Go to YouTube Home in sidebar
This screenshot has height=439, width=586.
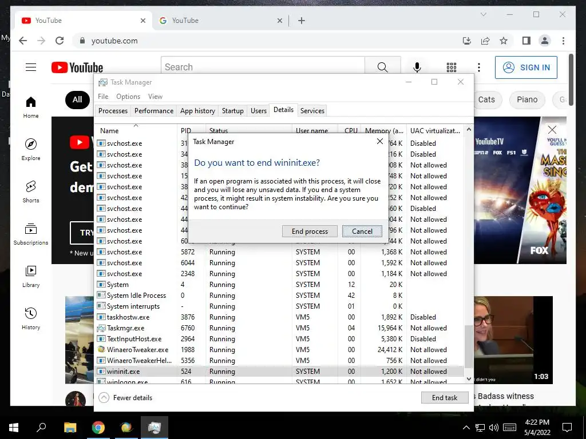coord(31,107)
